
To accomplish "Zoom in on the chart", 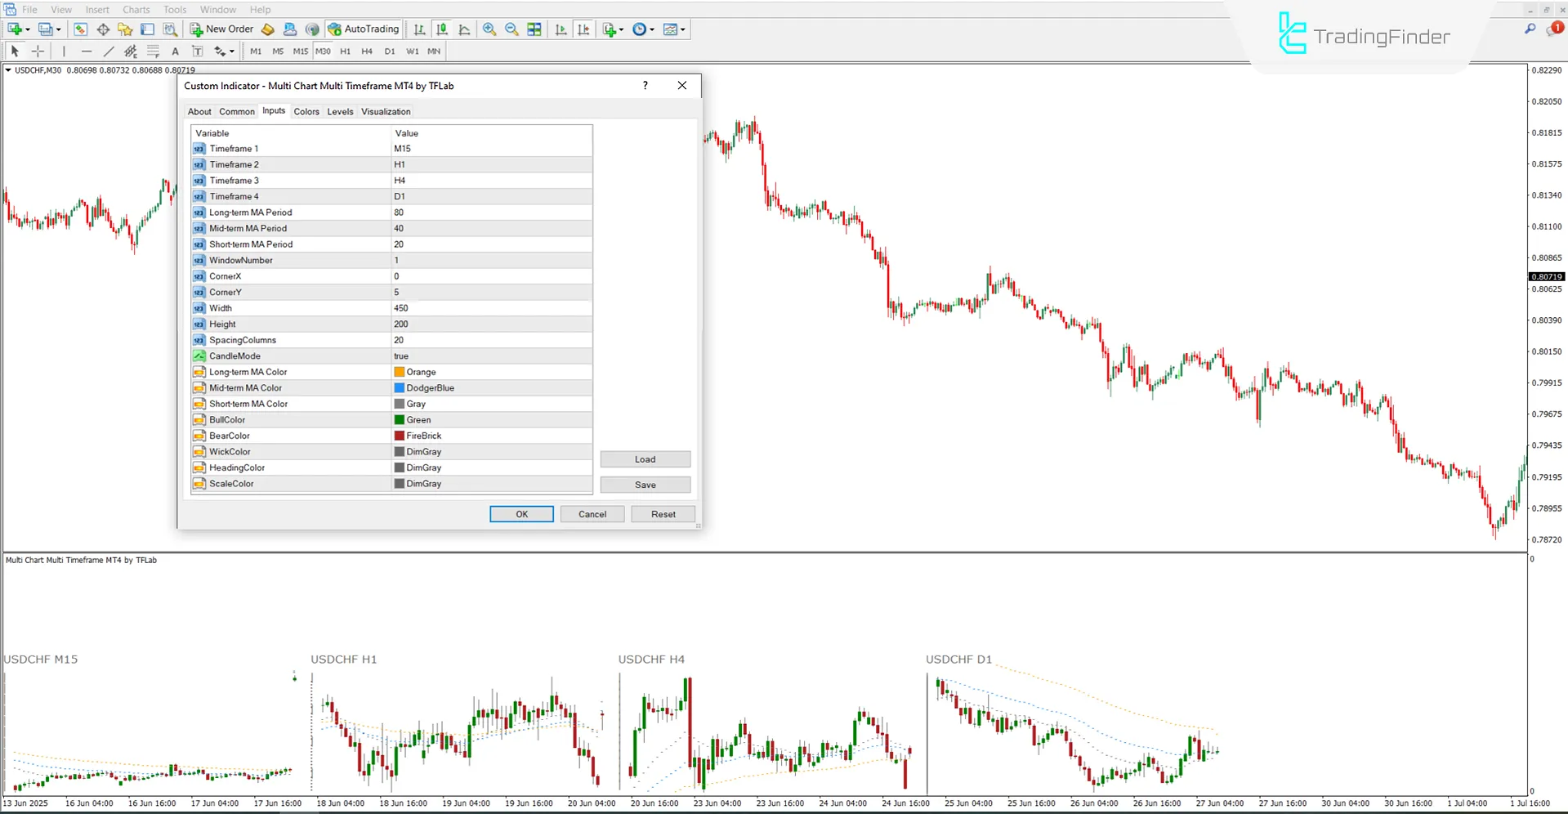I will 489,29.
